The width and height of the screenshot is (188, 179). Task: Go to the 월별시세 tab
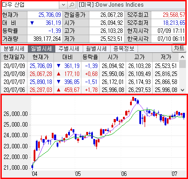96,48
